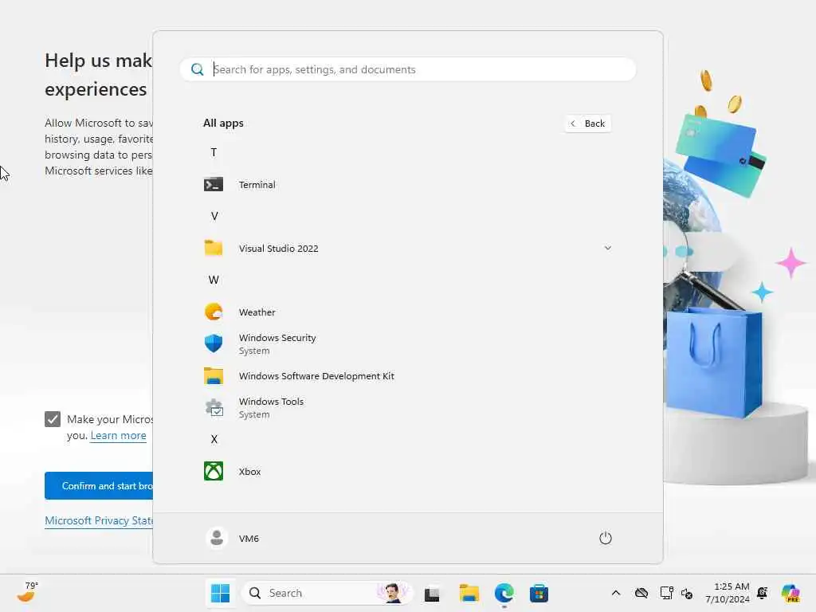Switch to Microsoft Edge on taskbar

coord(504,593)
